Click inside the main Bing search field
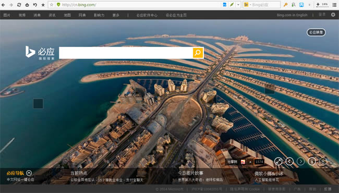 point(126,53)
